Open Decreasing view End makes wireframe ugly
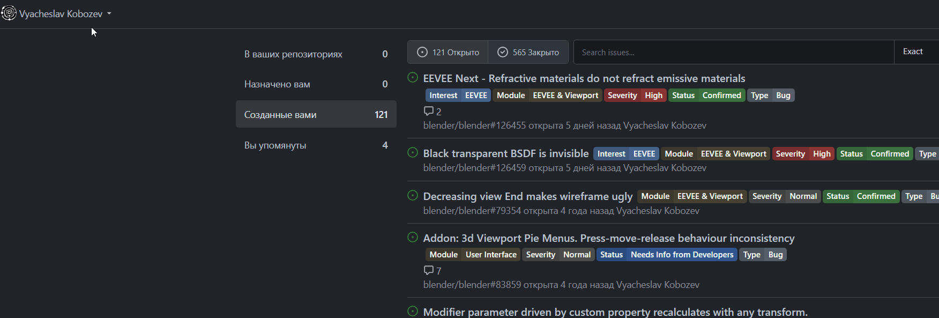Viewport: 939px width, 318px height. (527, 196)
